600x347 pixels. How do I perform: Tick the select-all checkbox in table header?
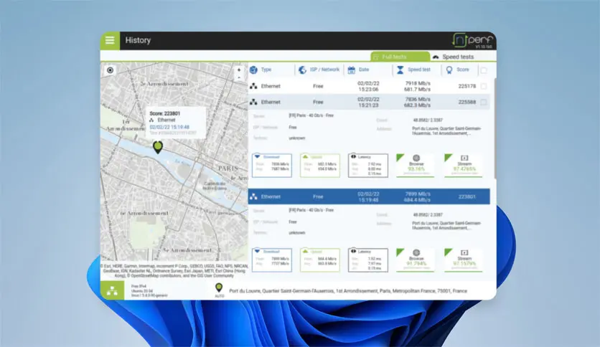tap(484, 70)
